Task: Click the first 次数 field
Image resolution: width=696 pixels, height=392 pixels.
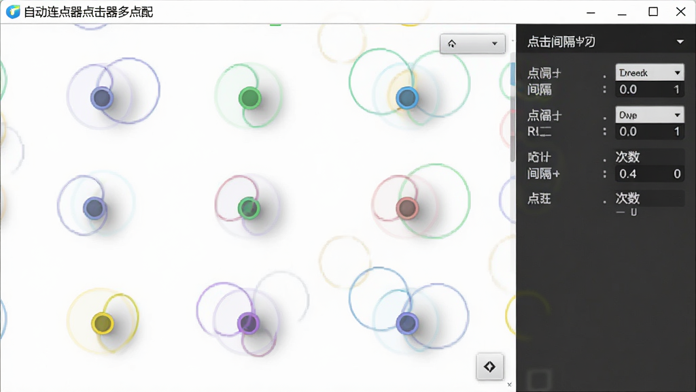Action: coord(649,157)
